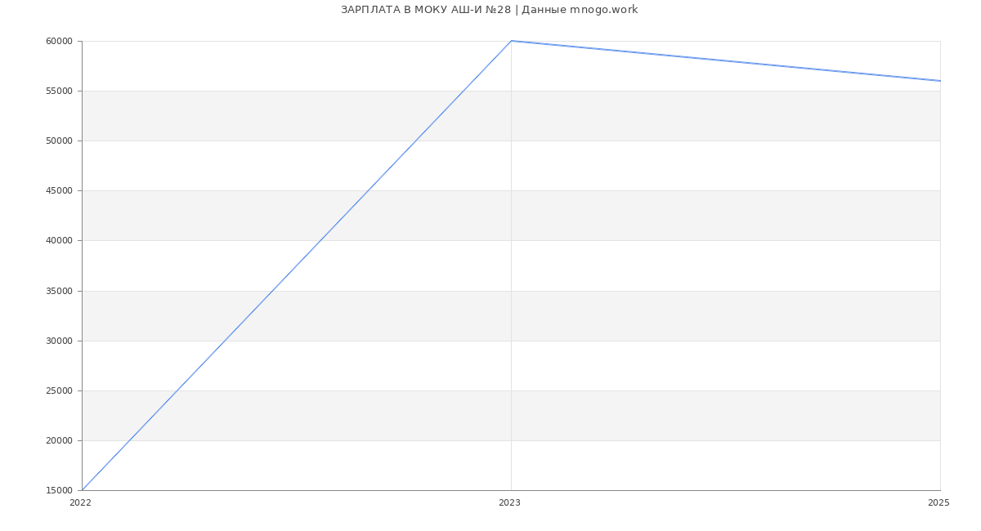Click the line's starting point at 2022
Image resolution: width=981 pixels, height=531 pixels.
click(x=83, y=489)
